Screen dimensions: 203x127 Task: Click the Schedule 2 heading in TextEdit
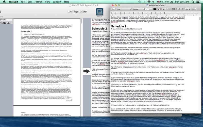119,26
